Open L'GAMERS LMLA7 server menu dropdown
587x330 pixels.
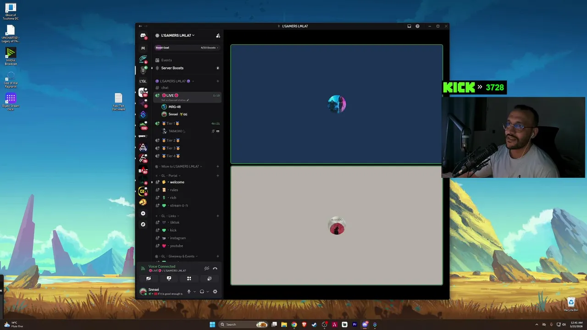[178, 35]
